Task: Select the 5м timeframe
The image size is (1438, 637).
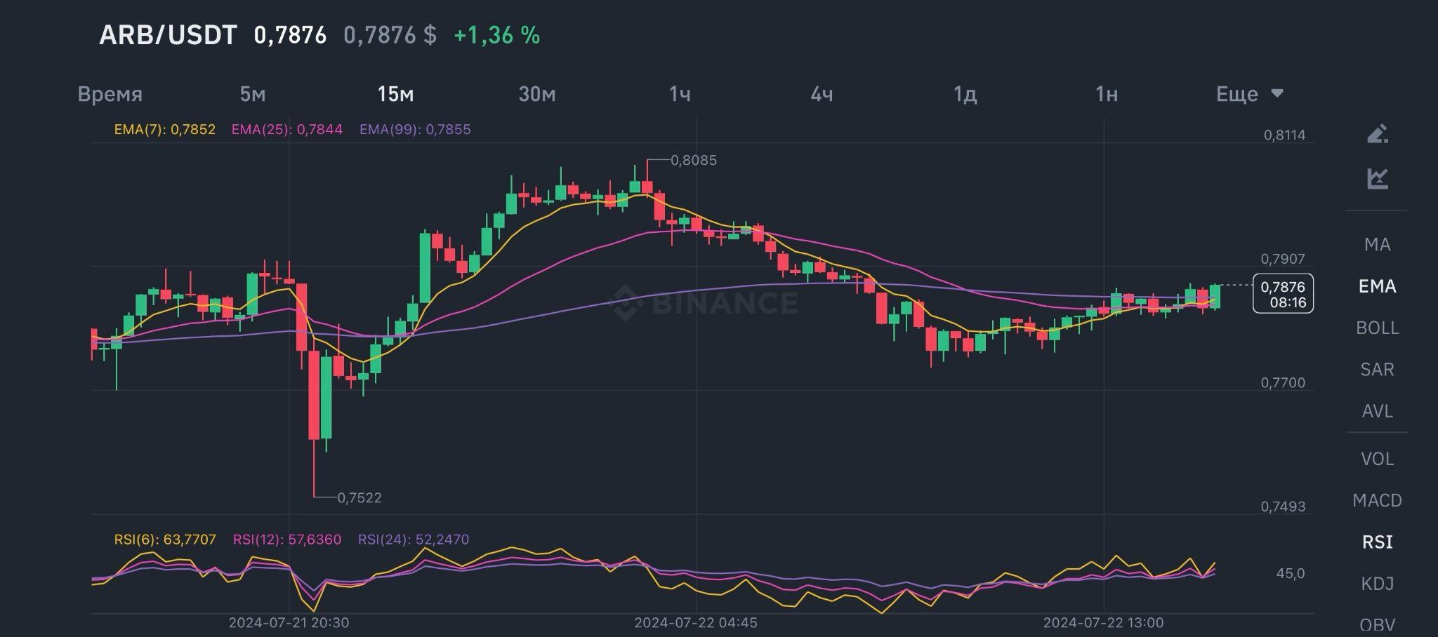Action: click(253, 94)
